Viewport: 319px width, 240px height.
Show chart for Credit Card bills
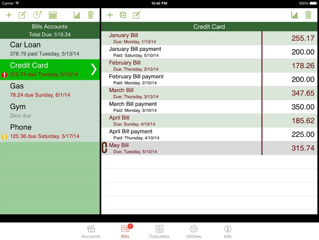coord(295,15)
